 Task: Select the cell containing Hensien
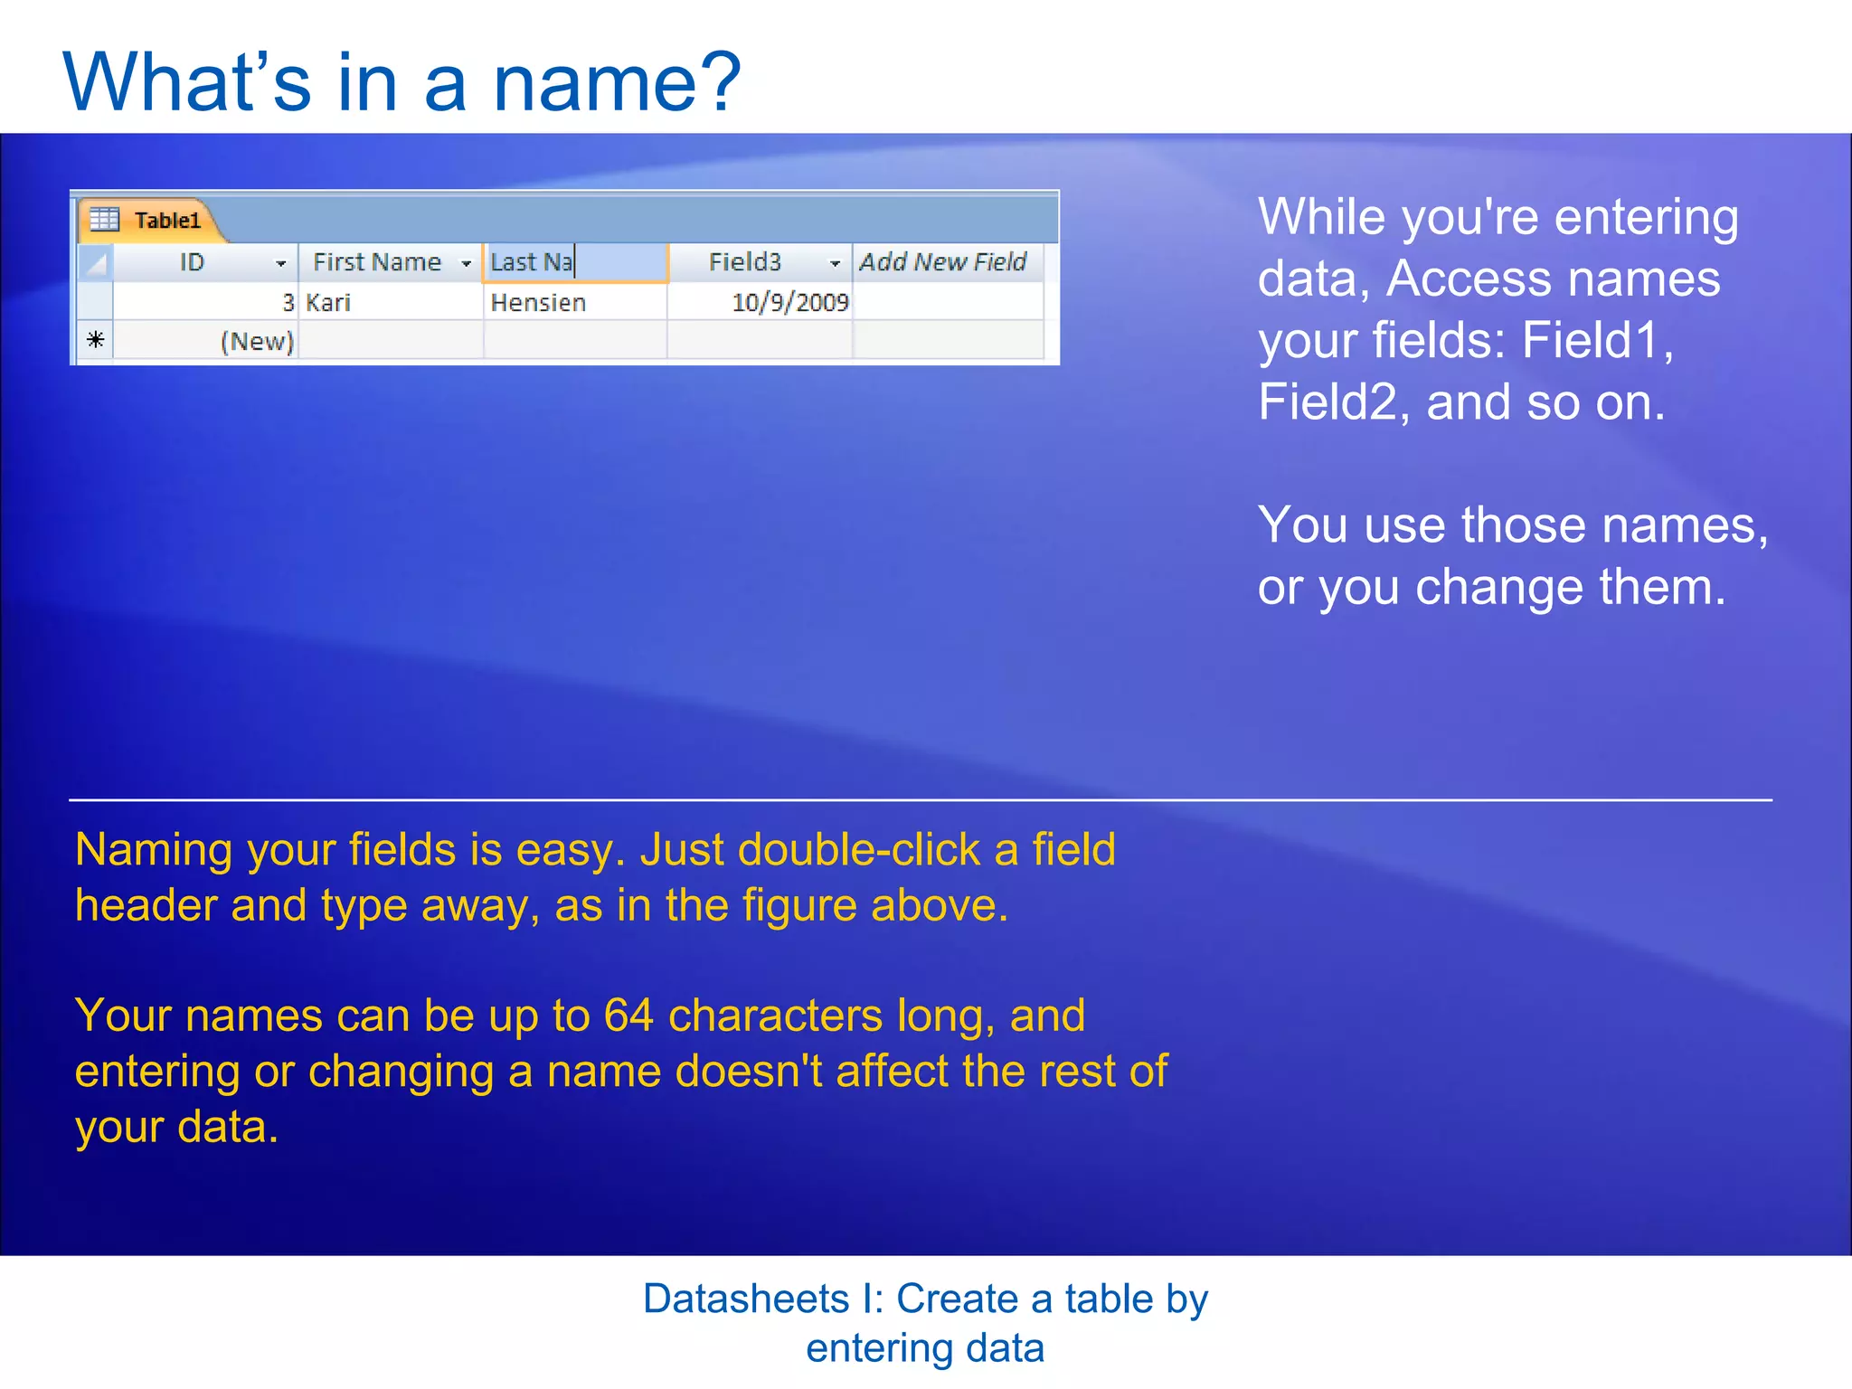(x=576, y=302)
